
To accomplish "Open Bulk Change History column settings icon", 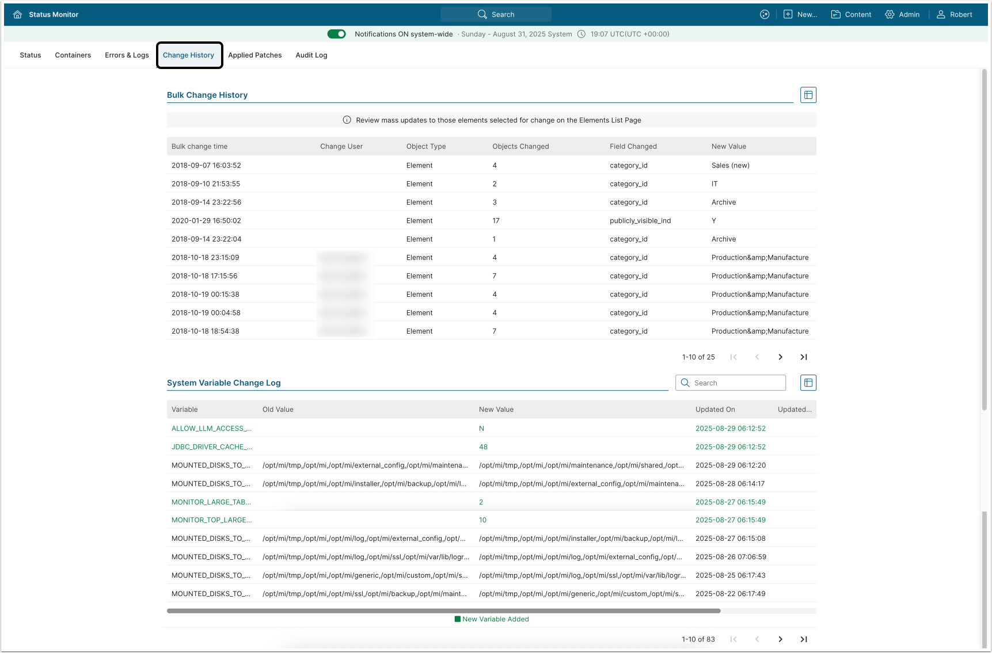I will pyautogui.click(x=808, y=95).
